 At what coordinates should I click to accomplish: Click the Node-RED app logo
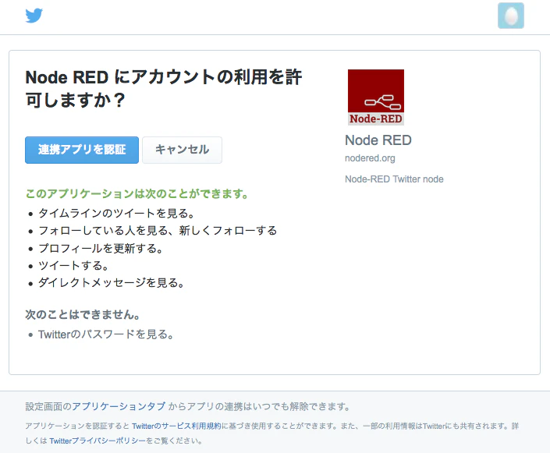tap(376, 97)
